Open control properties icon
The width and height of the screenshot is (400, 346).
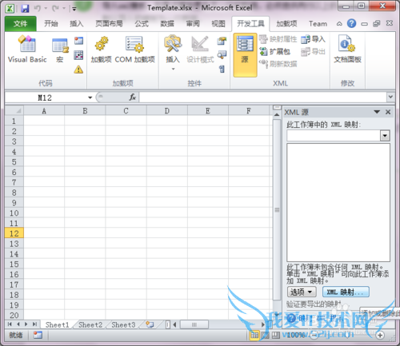click(x=222, y=41)
